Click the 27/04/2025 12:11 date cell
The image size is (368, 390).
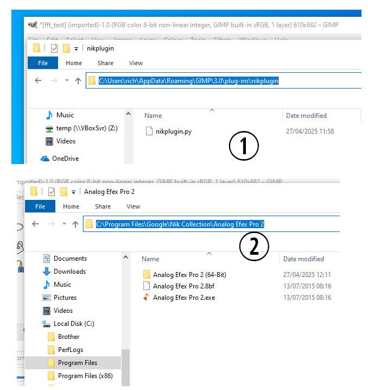pyautogui.click(x=307, y=275)
